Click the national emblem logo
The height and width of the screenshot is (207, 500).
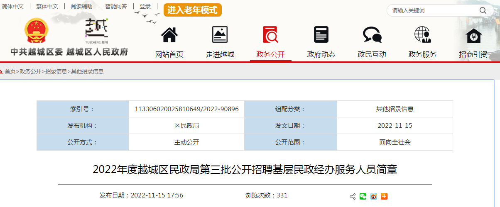pos(36,31)
